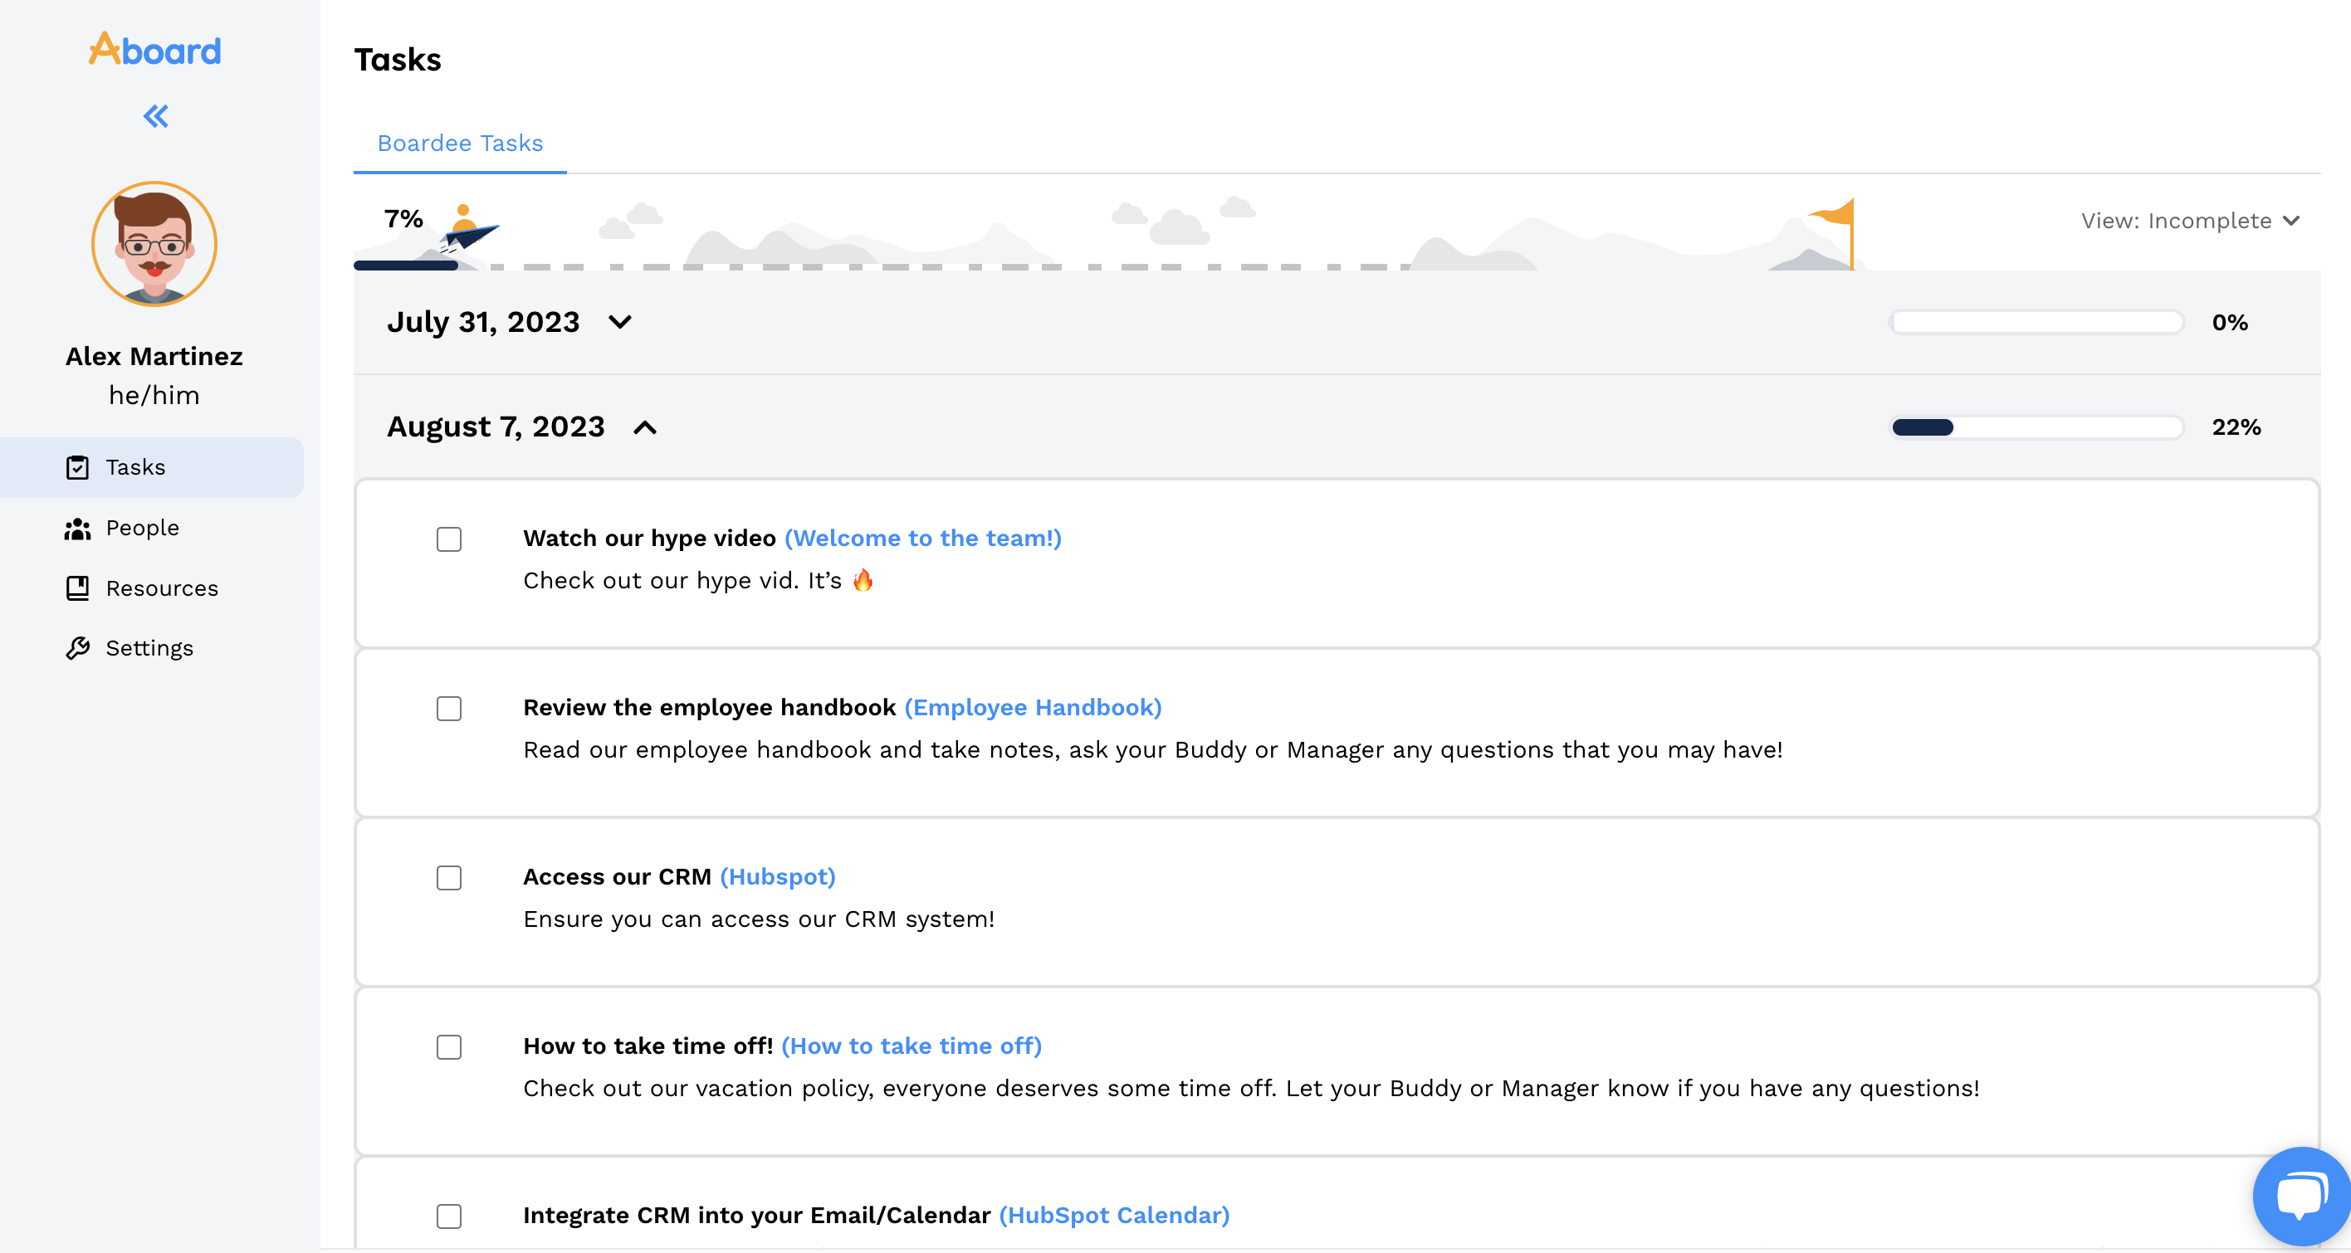Expand the July 31, 2023 section
Screen dimensions: 2351x1253
point(619,322)
